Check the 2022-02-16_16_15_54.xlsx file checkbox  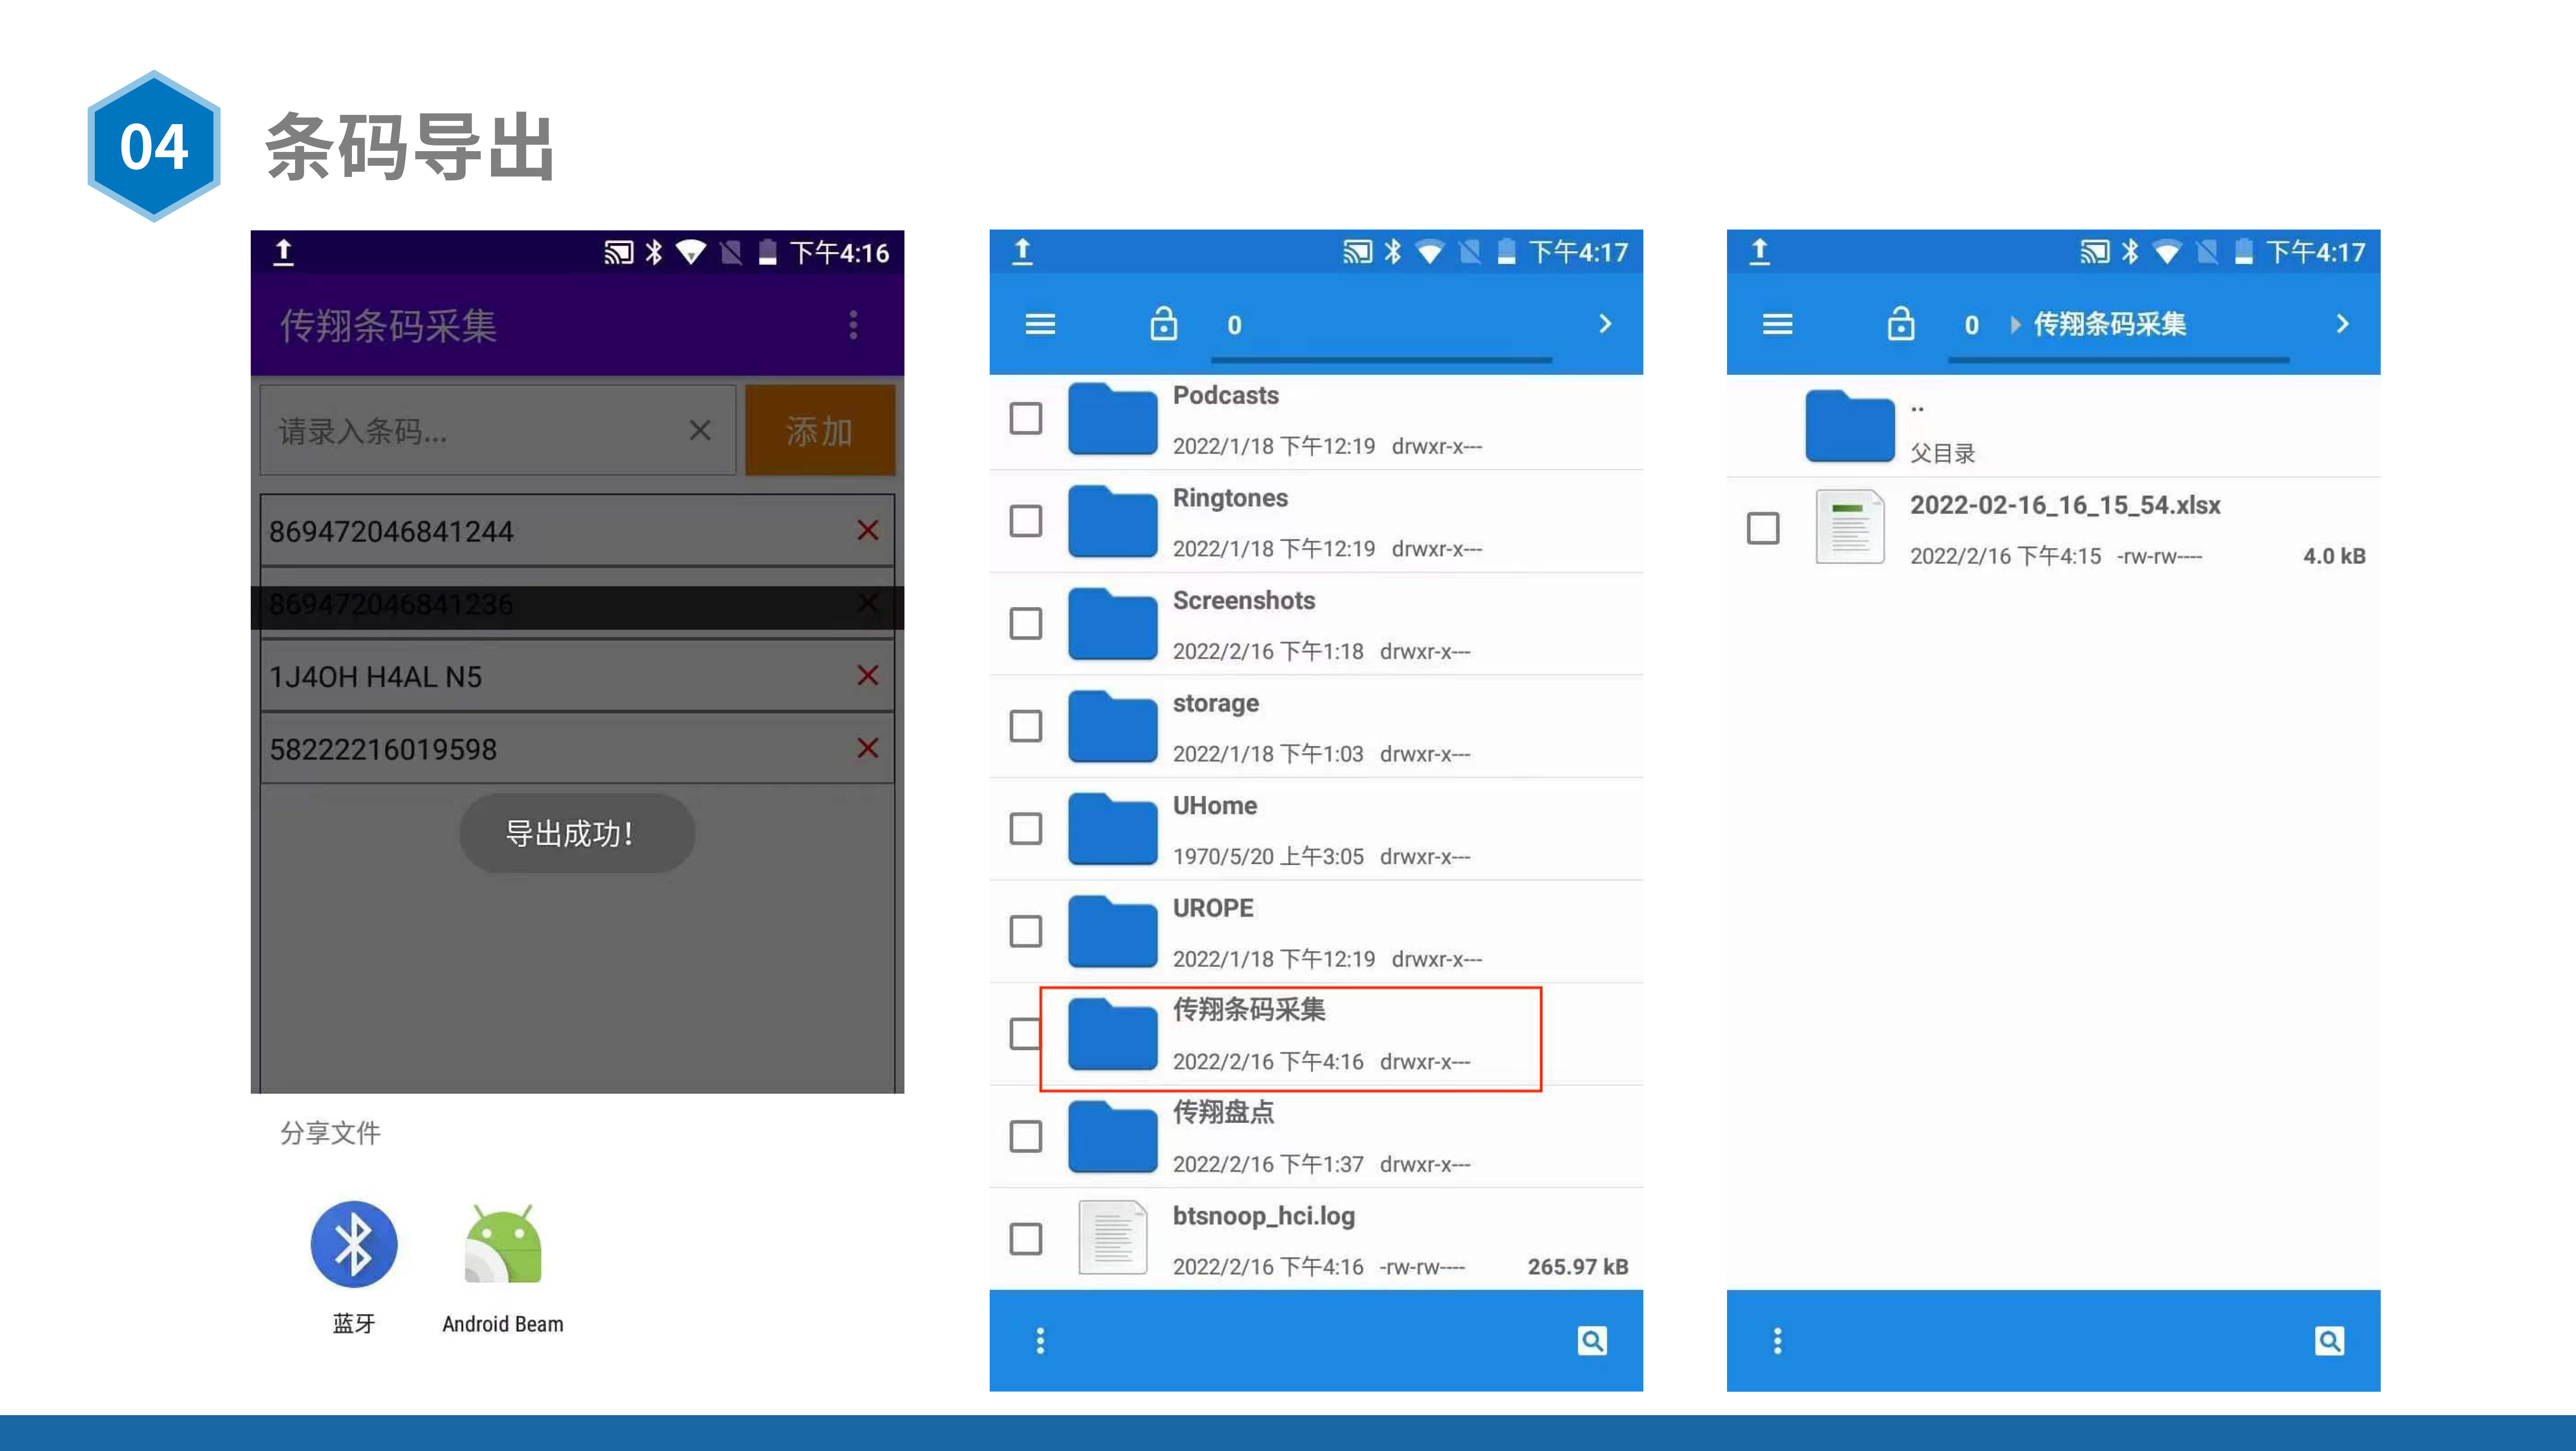point(1763,528)
